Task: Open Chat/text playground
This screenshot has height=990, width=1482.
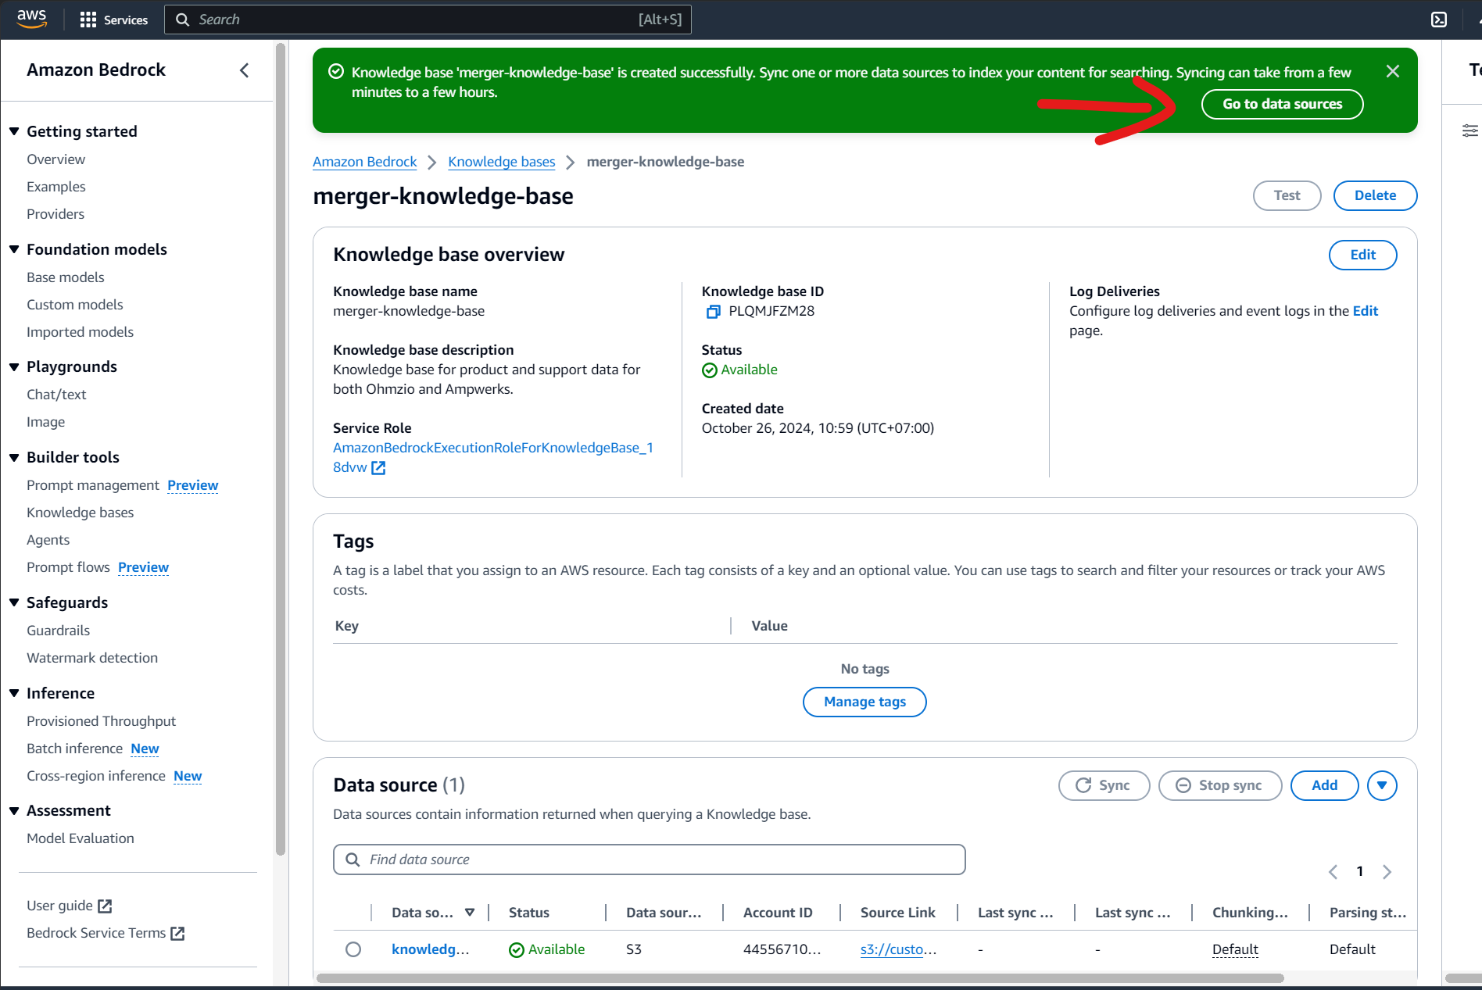Action: 56,395
